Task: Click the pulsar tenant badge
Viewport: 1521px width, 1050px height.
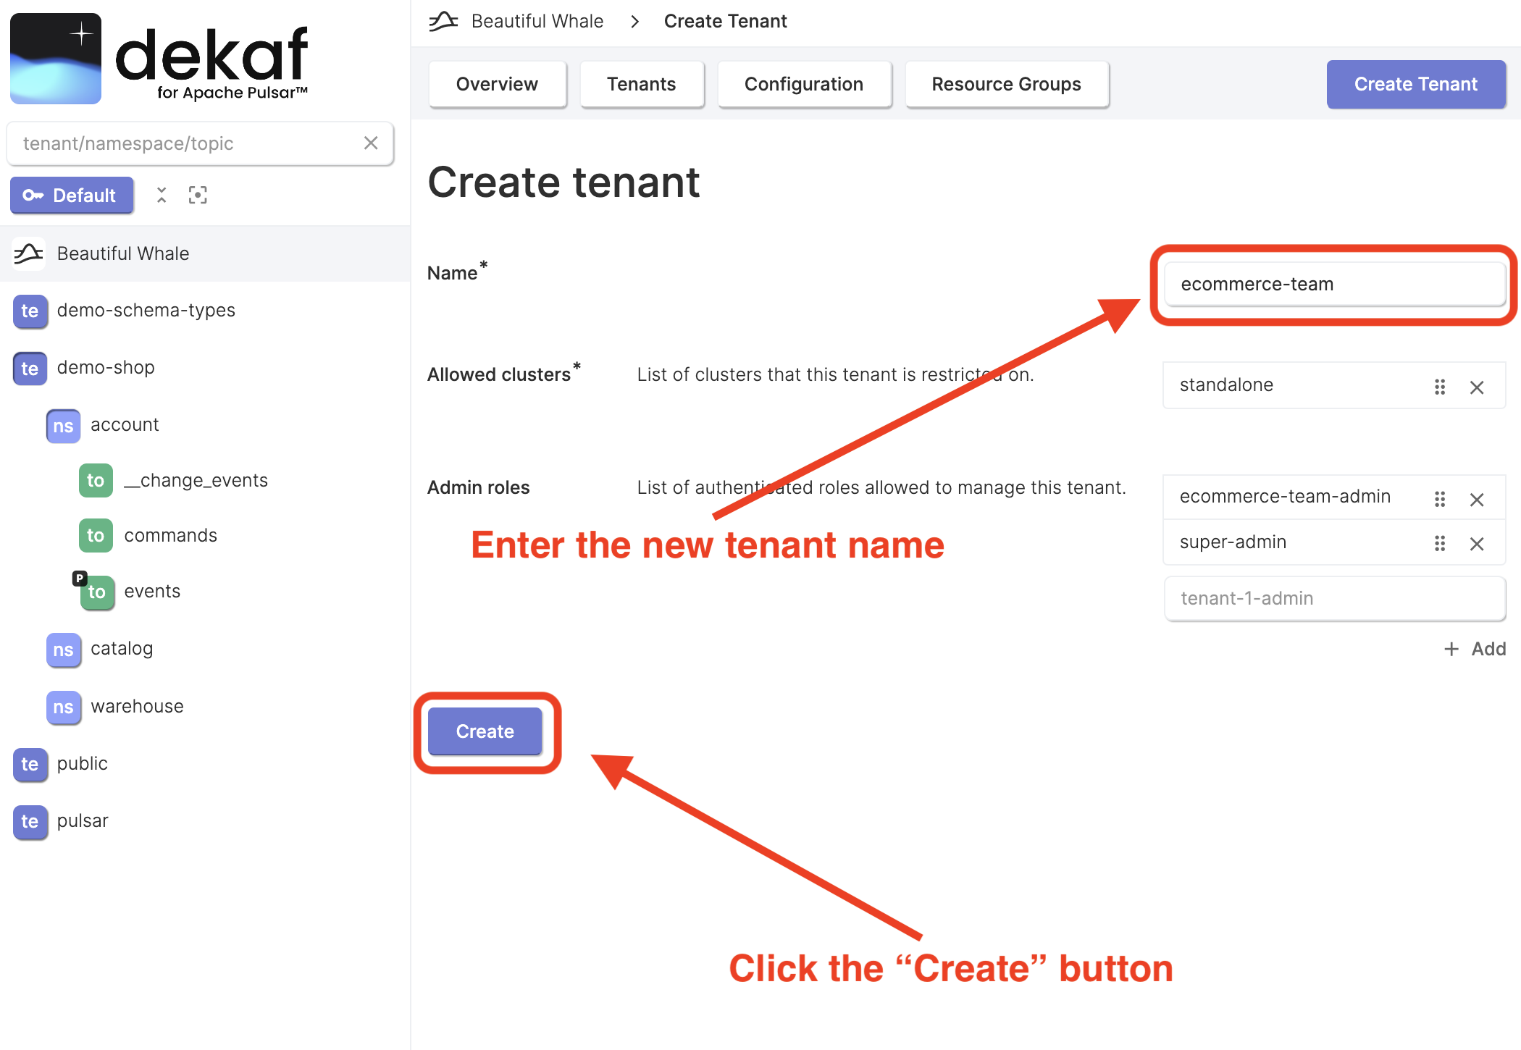Action: coord(30,822)
